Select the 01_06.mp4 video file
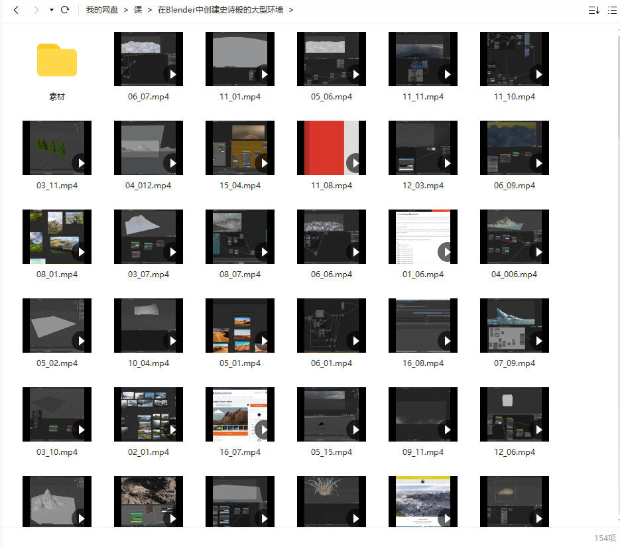Image resolution: width=620 pixels, height=547 pixels. [x=423, y=237]
